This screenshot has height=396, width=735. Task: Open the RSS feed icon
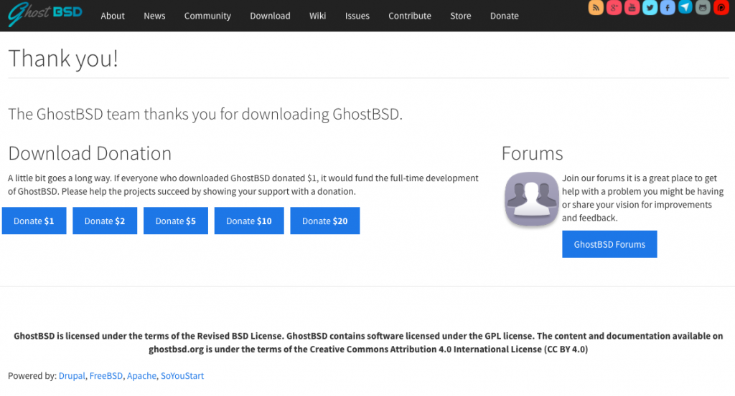click(x=596, y=7)
